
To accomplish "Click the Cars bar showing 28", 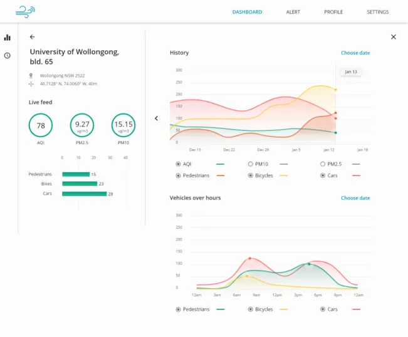I will pyautogui.click(x=85, y=194).
